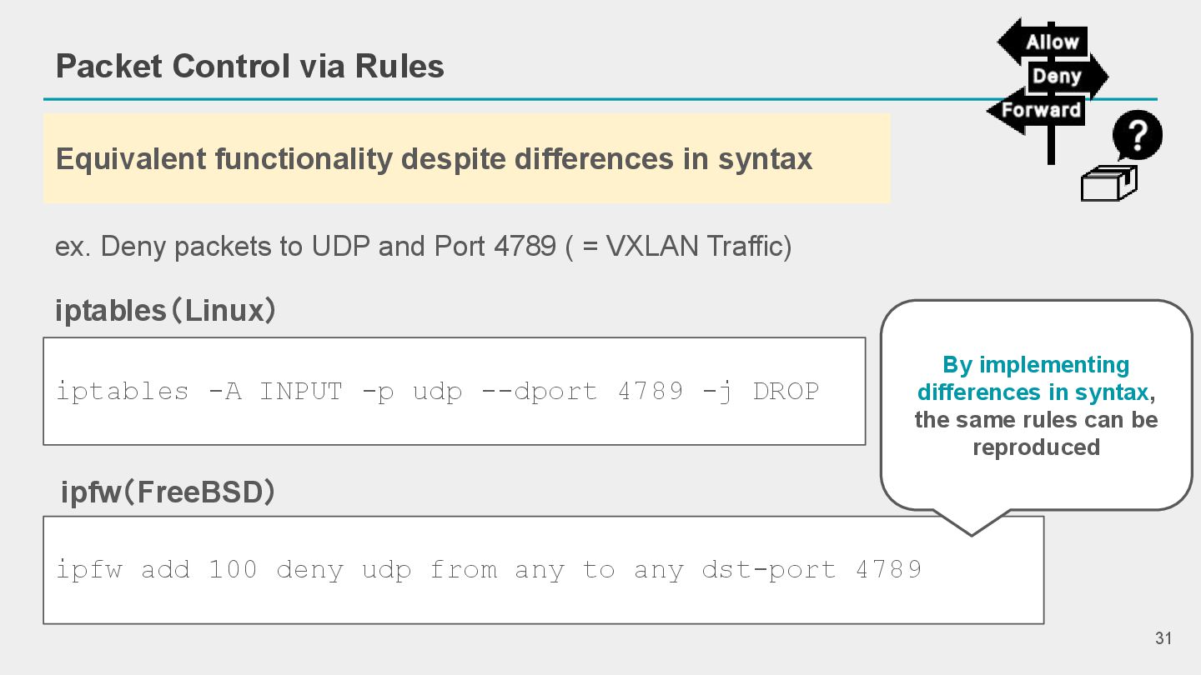The image size is (1201, 675).
Task: Click 'deny' in the ipfw command
Action: pyautogui.click(x=309, y=569)
